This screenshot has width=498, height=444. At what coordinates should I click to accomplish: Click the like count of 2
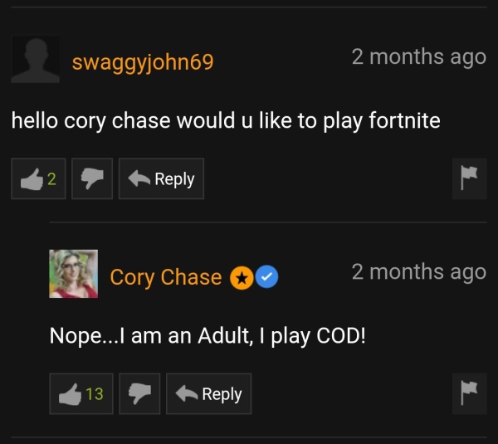[51, 179]
